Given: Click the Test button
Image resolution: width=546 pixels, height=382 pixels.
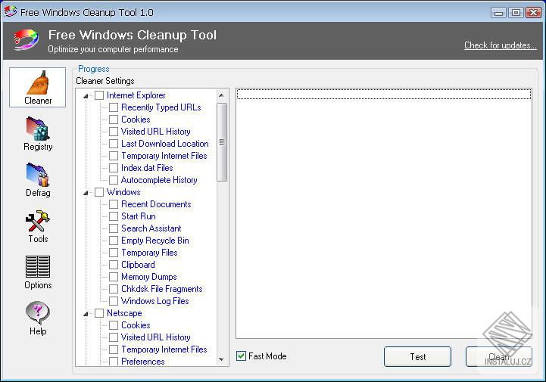Looking at the screenshot, I should point(417,356).
